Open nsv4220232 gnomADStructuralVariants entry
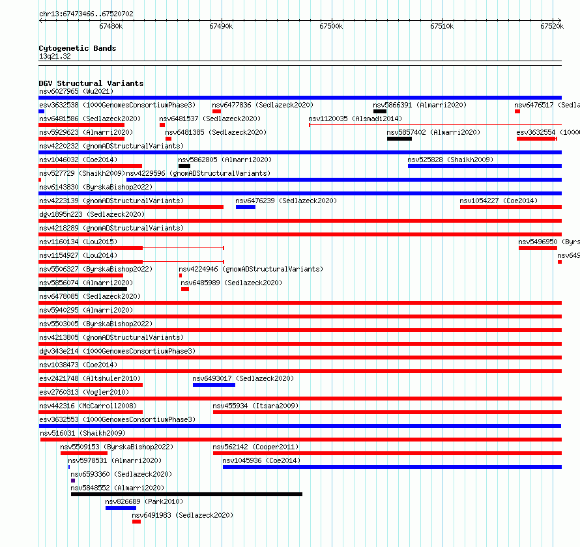The height and width of the screenshot is (547, 580). click(x=111, y=146)
